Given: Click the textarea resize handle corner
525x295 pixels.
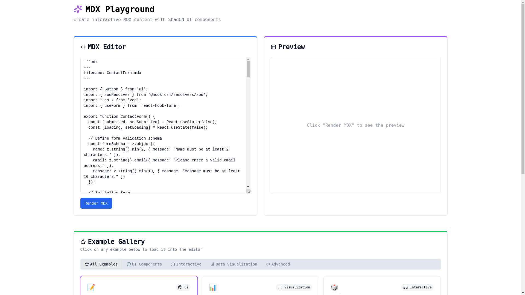Looking at the screenshot, I should pos(248,191).
